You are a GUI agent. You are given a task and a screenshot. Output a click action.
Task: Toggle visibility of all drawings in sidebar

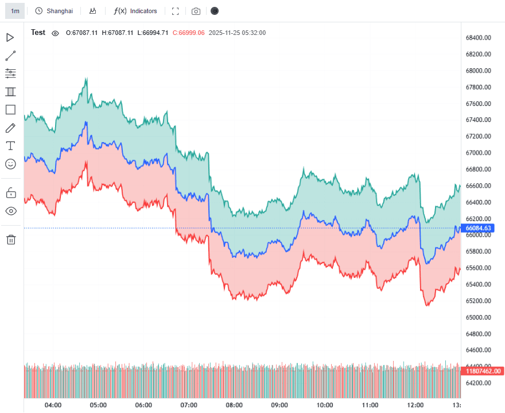tap(10, 211)
